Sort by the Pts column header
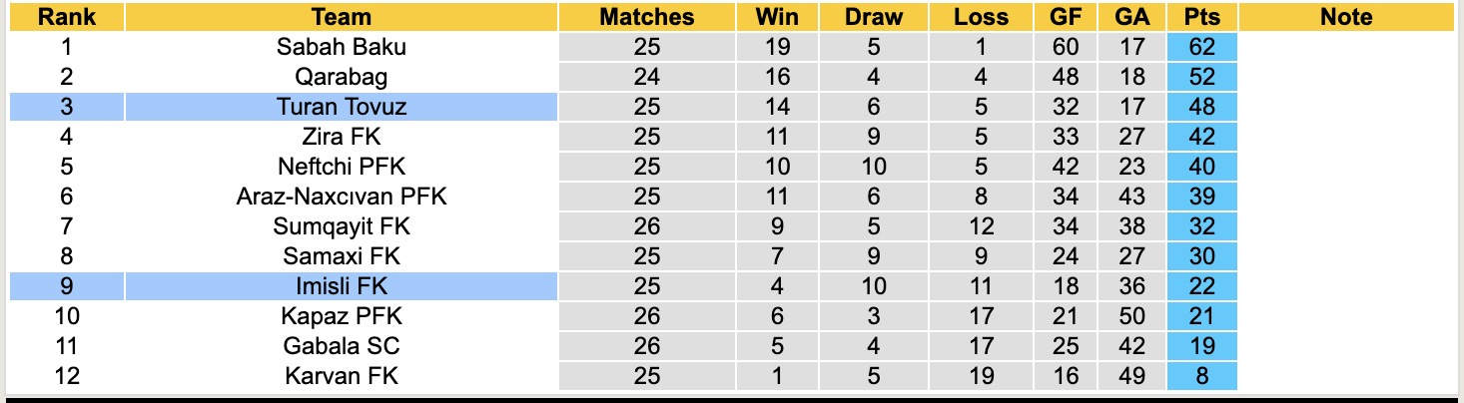Image resolution: width=1464 pixels, height=403 pixels. (1202, 17)
